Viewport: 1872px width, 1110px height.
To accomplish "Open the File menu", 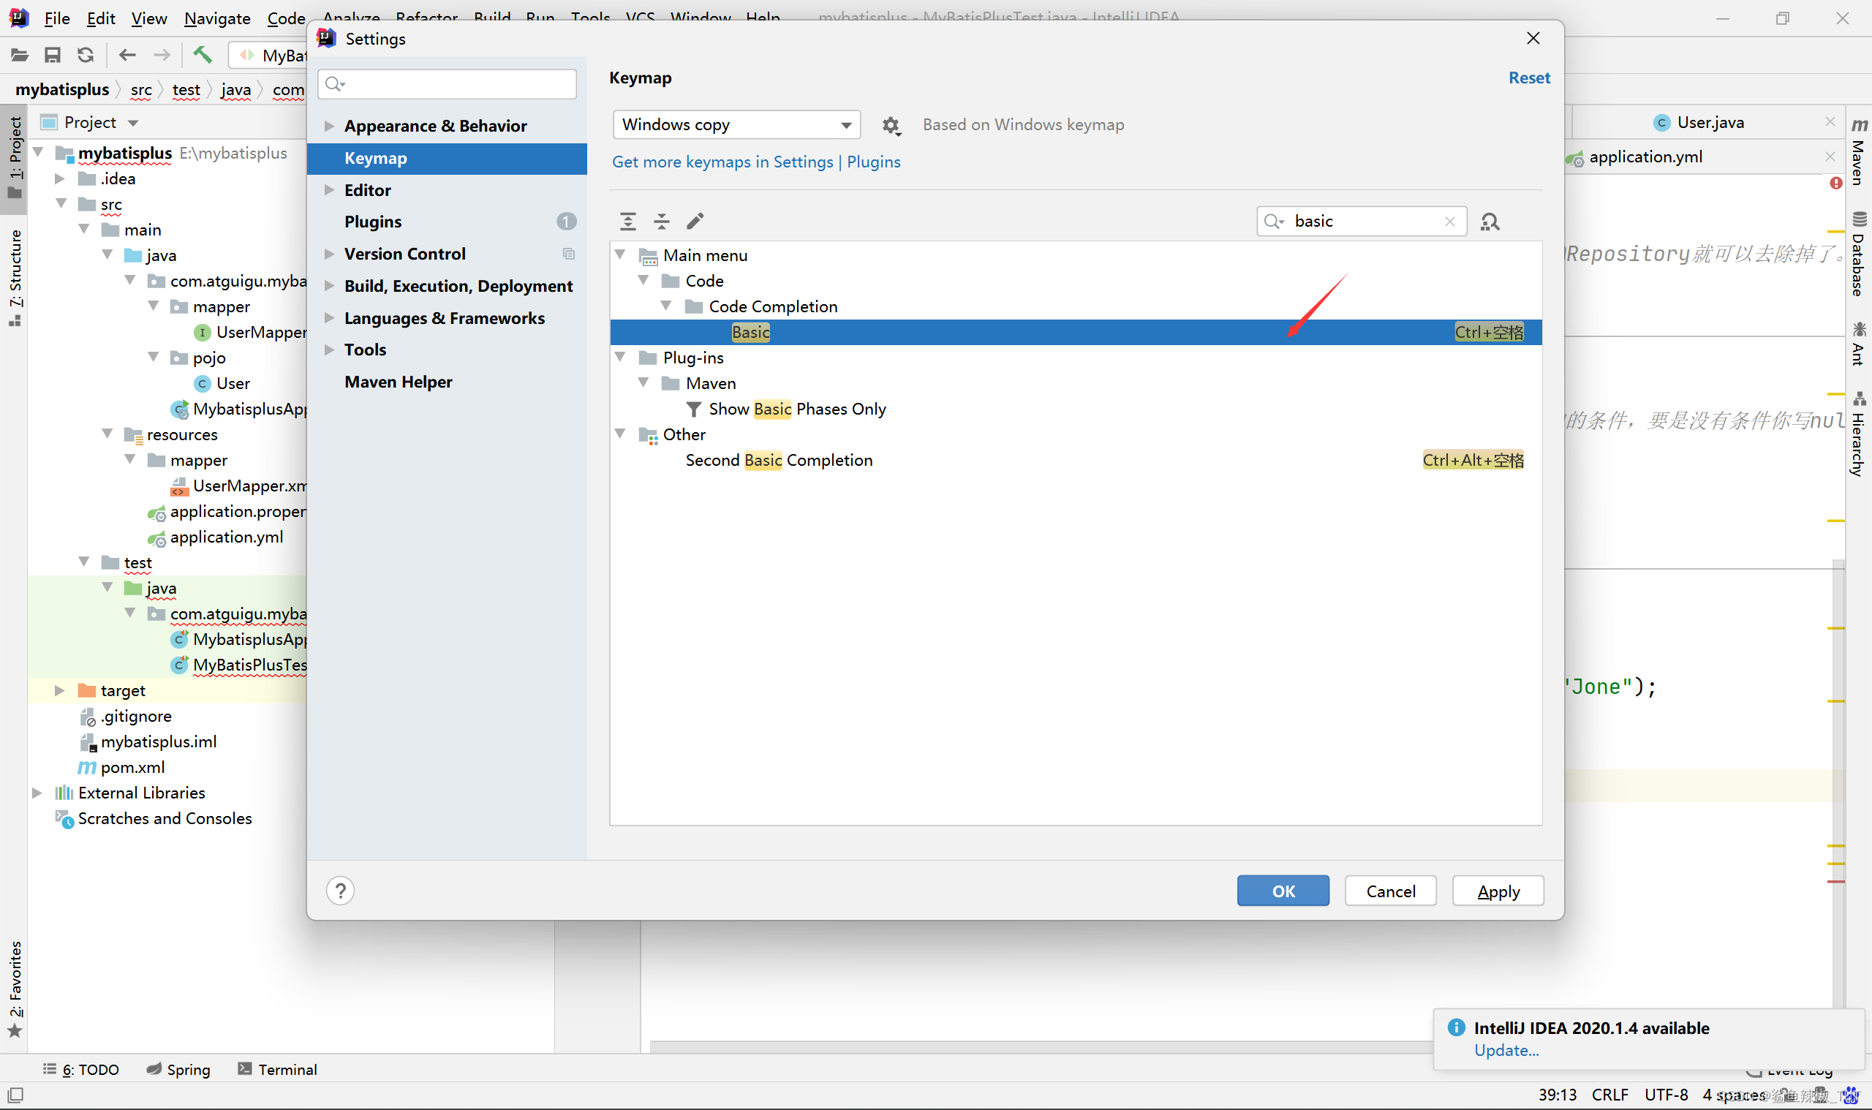I will coord(56,18).
